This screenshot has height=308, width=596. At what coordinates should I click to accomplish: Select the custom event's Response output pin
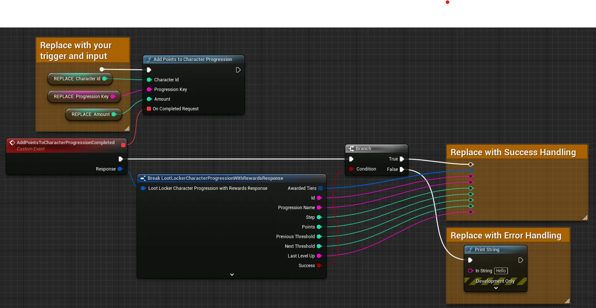point(120,169)
